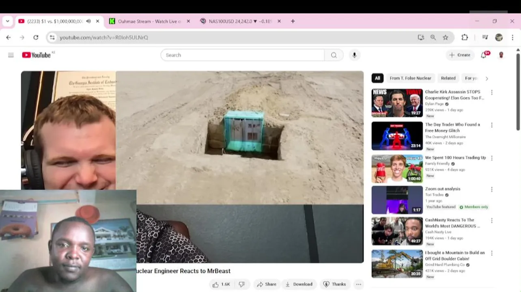Open the Chrome profile avatar
This screenshot has width=521, height=292.
coord(499,37)
